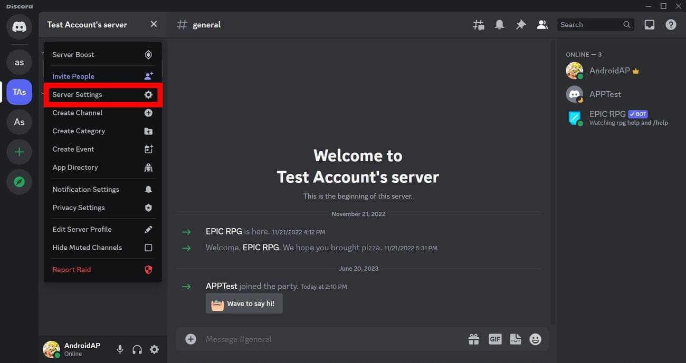Open the Threads icon in channel header

pos(479,25)
